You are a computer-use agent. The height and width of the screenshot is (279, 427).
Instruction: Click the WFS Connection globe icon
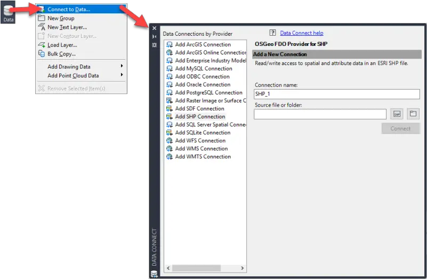pyautogui.click(x=170, y=141)
